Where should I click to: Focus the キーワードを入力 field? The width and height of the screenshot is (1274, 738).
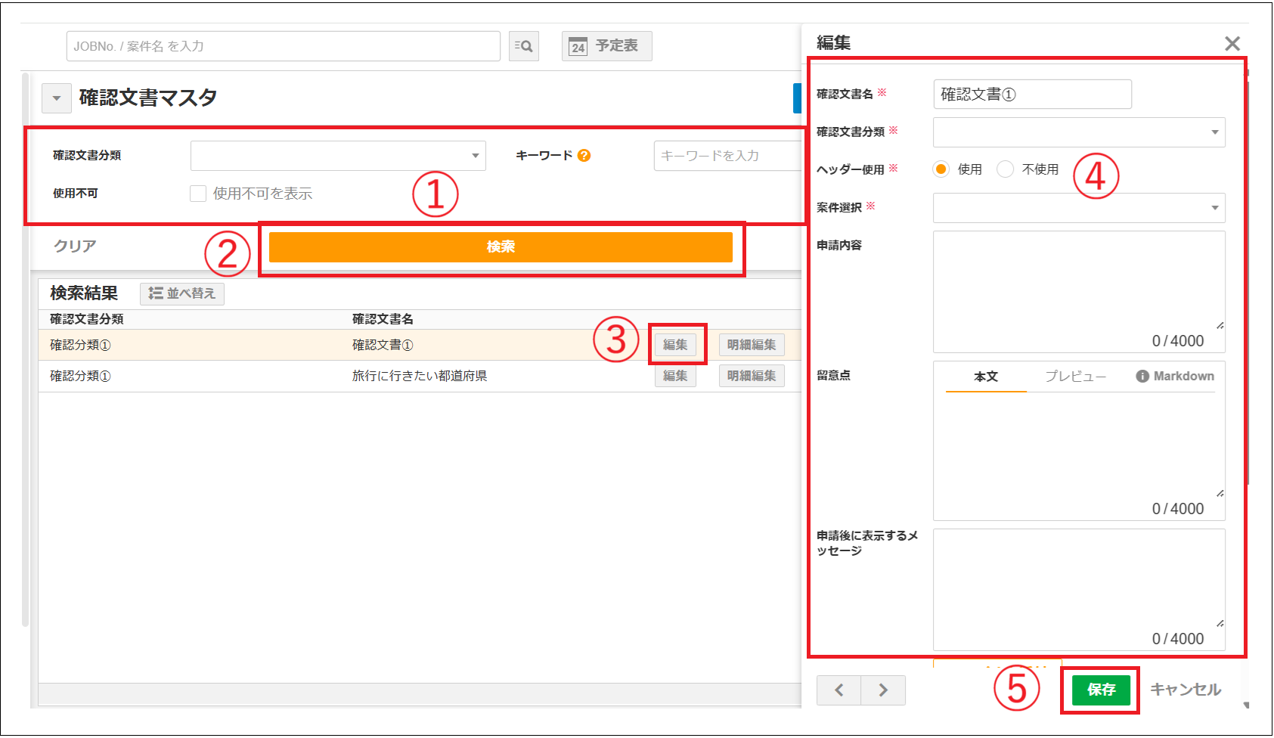tap(727, 156)
